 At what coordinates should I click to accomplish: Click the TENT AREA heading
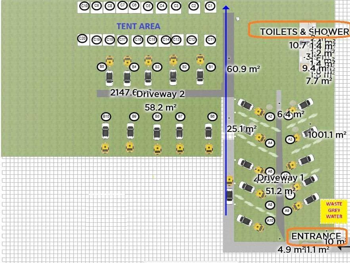point(138,26)
